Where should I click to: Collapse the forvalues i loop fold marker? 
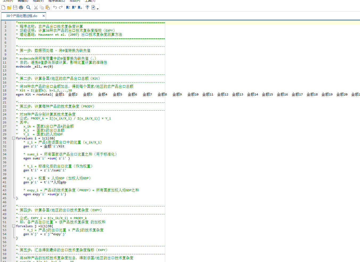click(x=14, y=138)
